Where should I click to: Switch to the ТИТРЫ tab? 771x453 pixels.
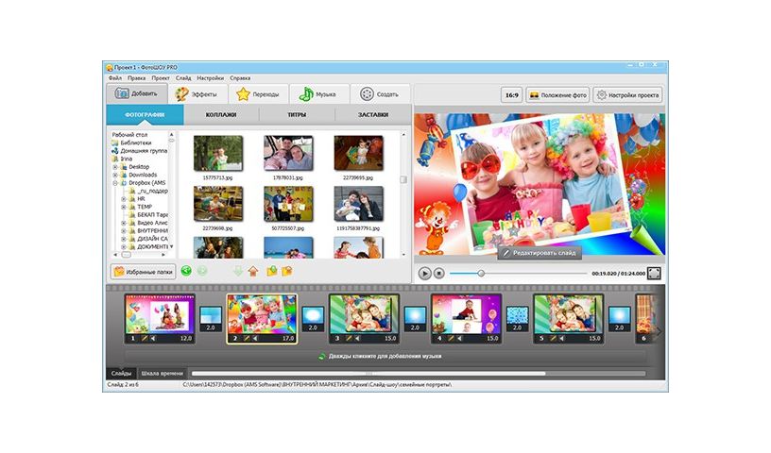(297, 114)
